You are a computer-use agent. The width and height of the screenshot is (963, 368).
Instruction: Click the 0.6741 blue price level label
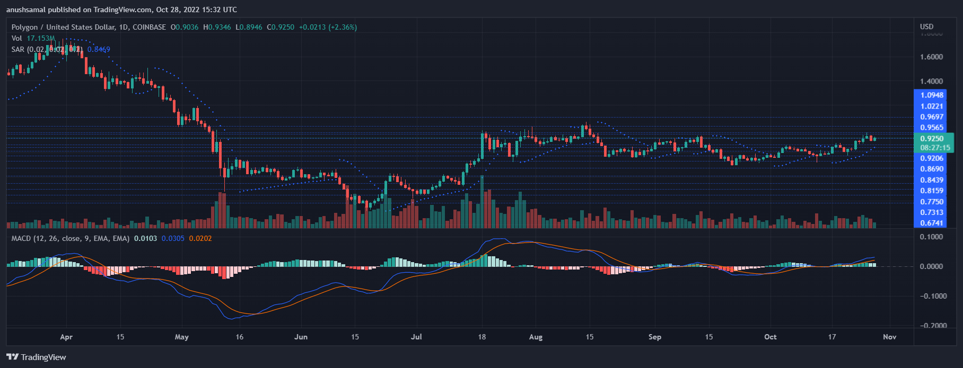[932, 223]
